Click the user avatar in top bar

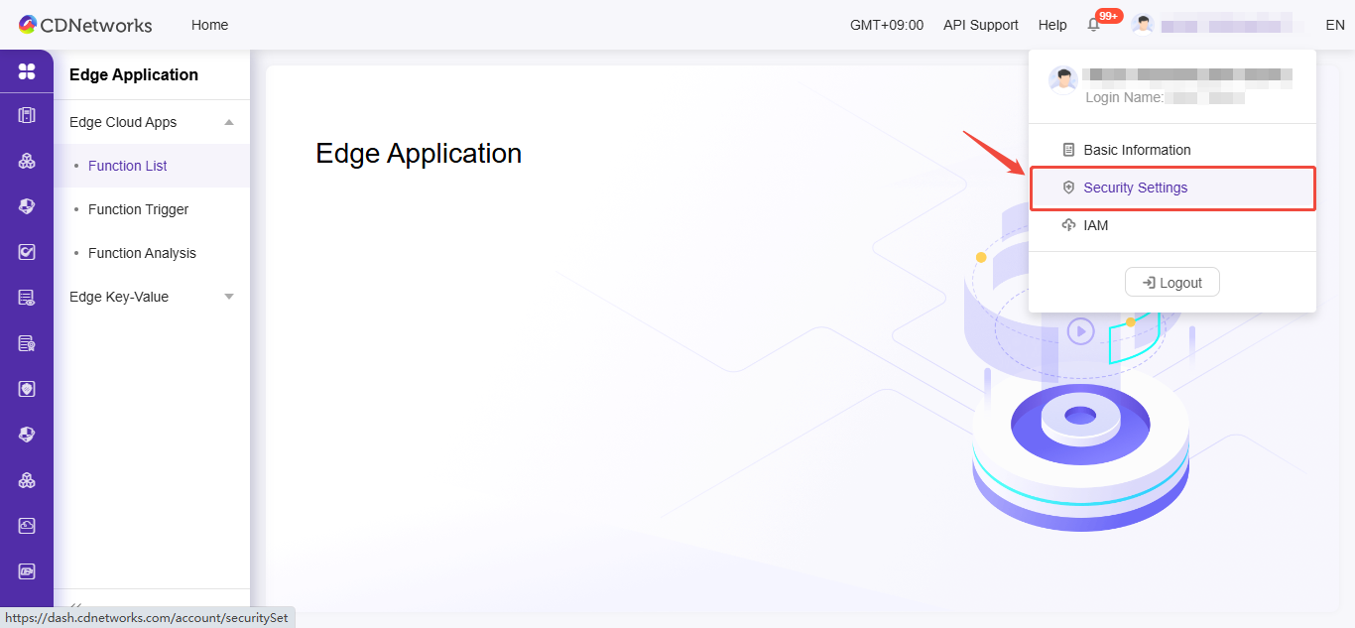(1143, 25)
